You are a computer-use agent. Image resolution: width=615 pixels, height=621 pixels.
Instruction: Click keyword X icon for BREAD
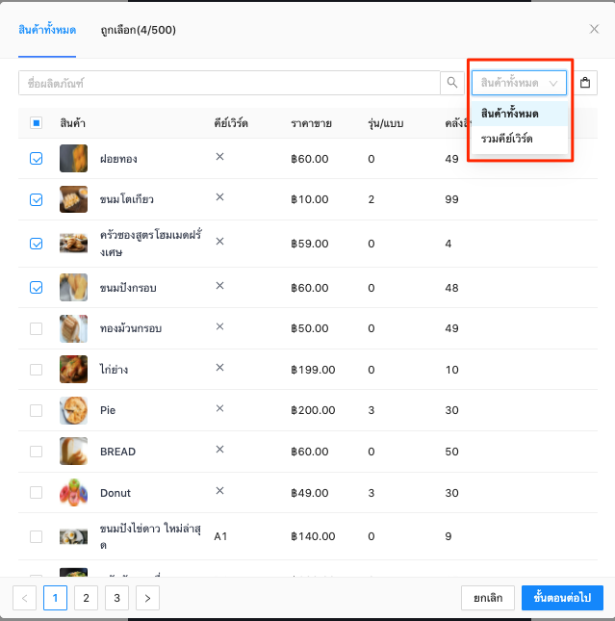(x=219, y=449)
